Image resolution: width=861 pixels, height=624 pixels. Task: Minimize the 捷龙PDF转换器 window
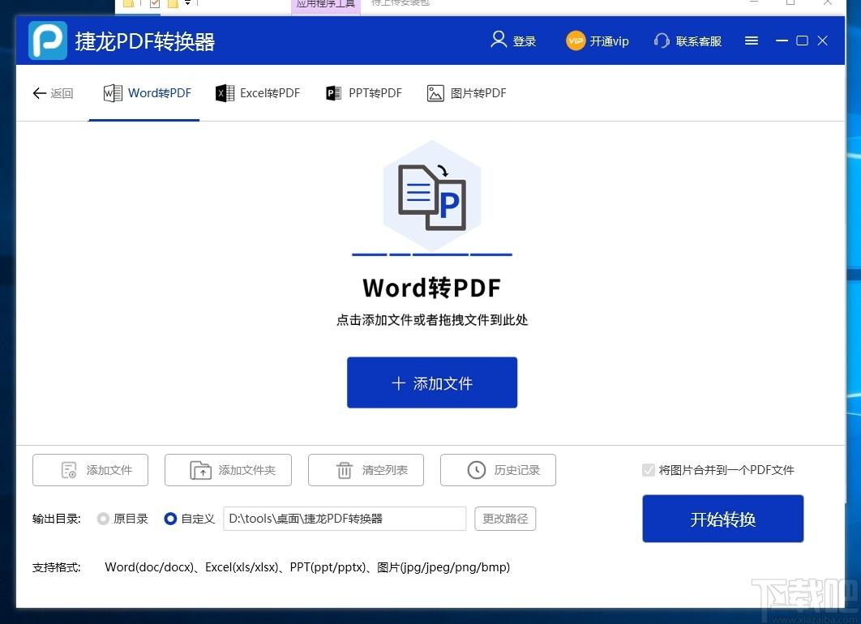782,41
